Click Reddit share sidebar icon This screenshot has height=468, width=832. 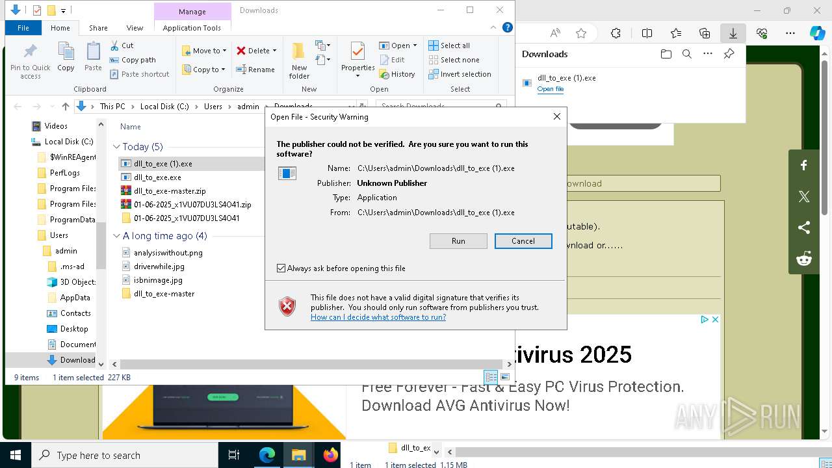(804, 259)
